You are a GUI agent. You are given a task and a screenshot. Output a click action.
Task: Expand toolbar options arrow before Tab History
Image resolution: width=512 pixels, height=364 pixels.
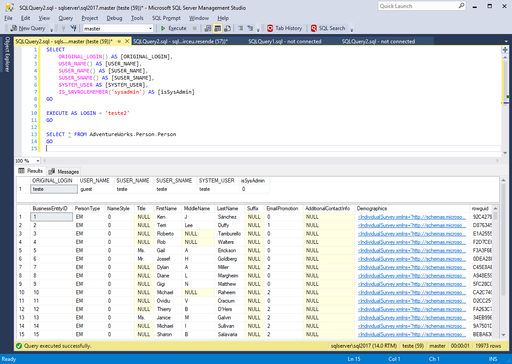pyautogui.click(x=258, y=30)
